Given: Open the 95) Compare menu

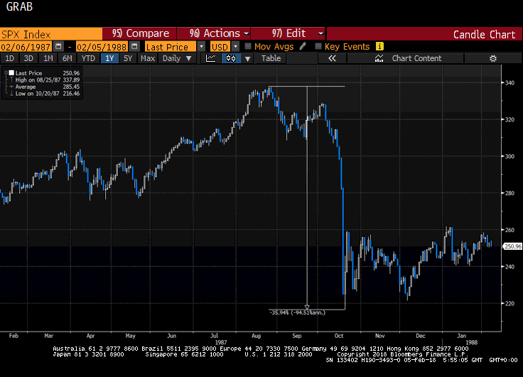Looking at the screenshot, I should pos(139,33).
